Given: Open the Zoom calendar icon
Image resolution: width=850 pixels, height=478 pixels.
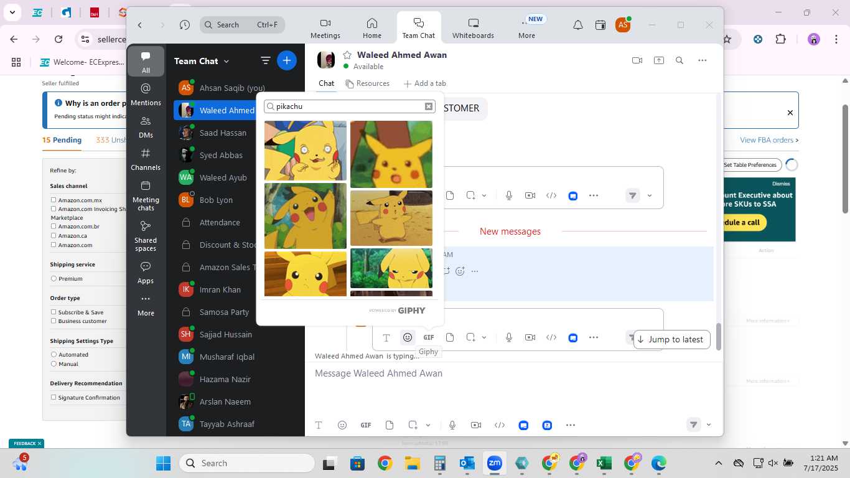Looking at the screenshot, I should [x=600, y=25].
